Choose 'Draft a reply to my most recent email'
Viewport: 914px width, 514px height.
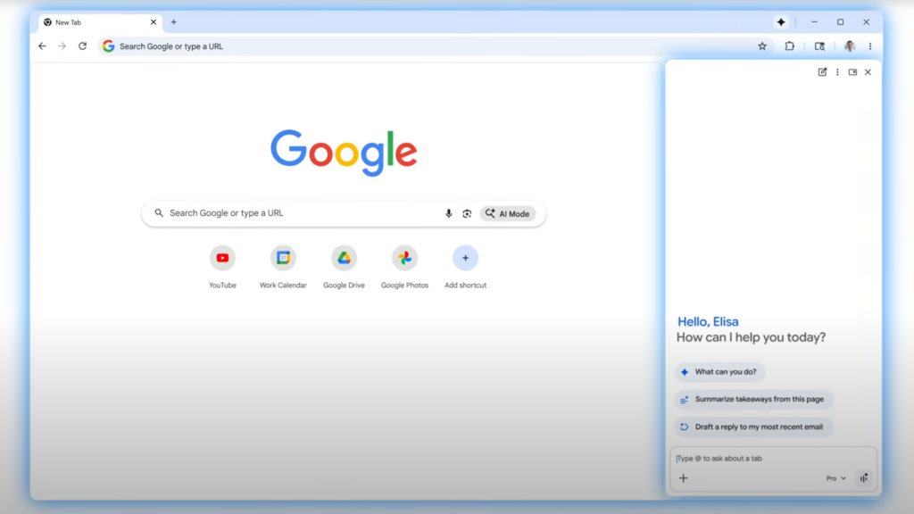[x=753, y=427]
